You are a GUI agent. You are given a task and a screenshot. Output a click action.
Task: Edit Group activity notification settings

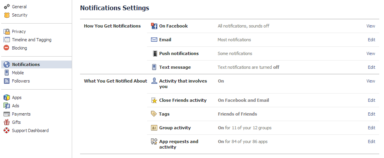coord(371,128)
